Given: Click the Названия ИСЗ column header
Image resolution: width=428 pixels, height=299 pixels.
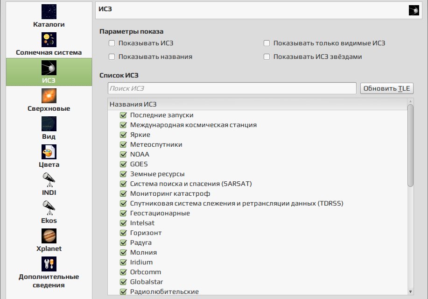Looking at the screenshot, I should pos(257,104).
